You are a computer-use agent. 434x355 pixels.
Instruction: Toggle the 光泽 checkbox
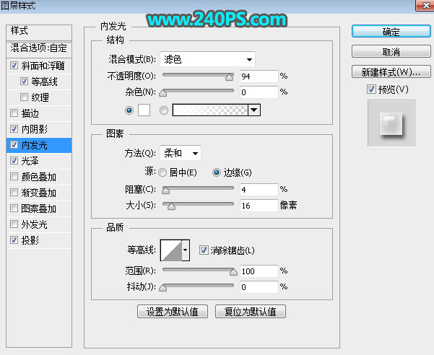14,161
